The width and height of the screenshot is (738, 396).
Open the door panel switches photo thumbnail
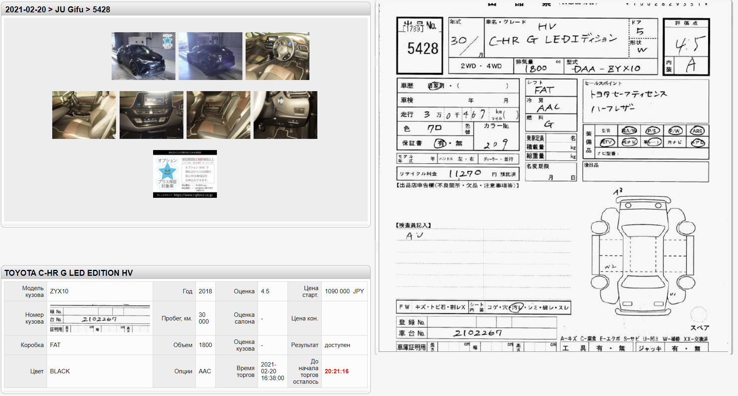point(285,115)
